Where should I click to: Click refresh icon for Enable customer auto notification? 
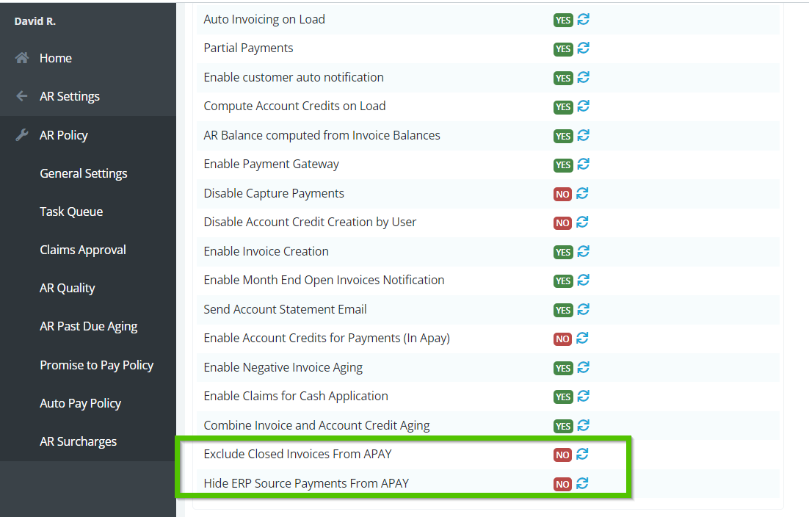coord(583,77)
